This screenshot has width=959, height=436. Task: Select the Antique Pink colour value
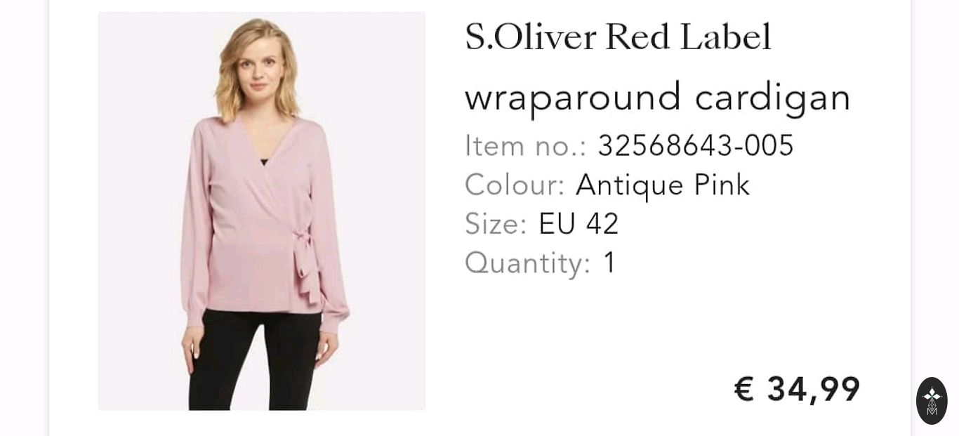(x=663, y=185)
